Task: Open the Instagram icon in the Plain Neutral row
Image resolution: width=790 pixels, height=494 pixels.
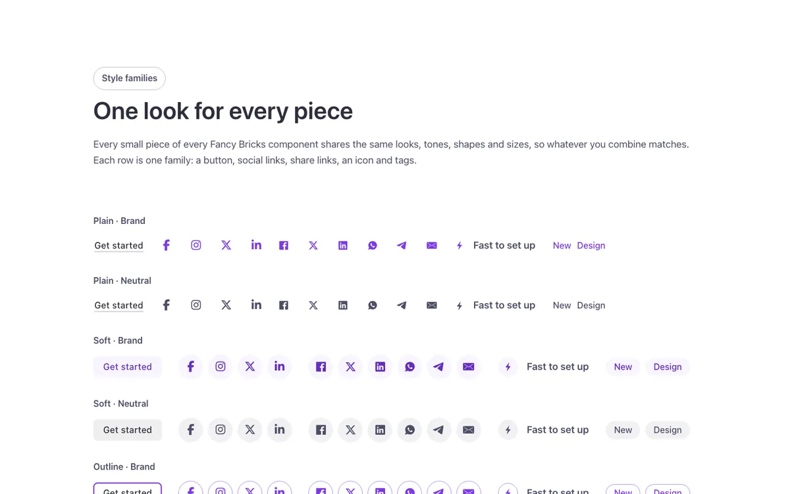Action: [x=196, y=305]
